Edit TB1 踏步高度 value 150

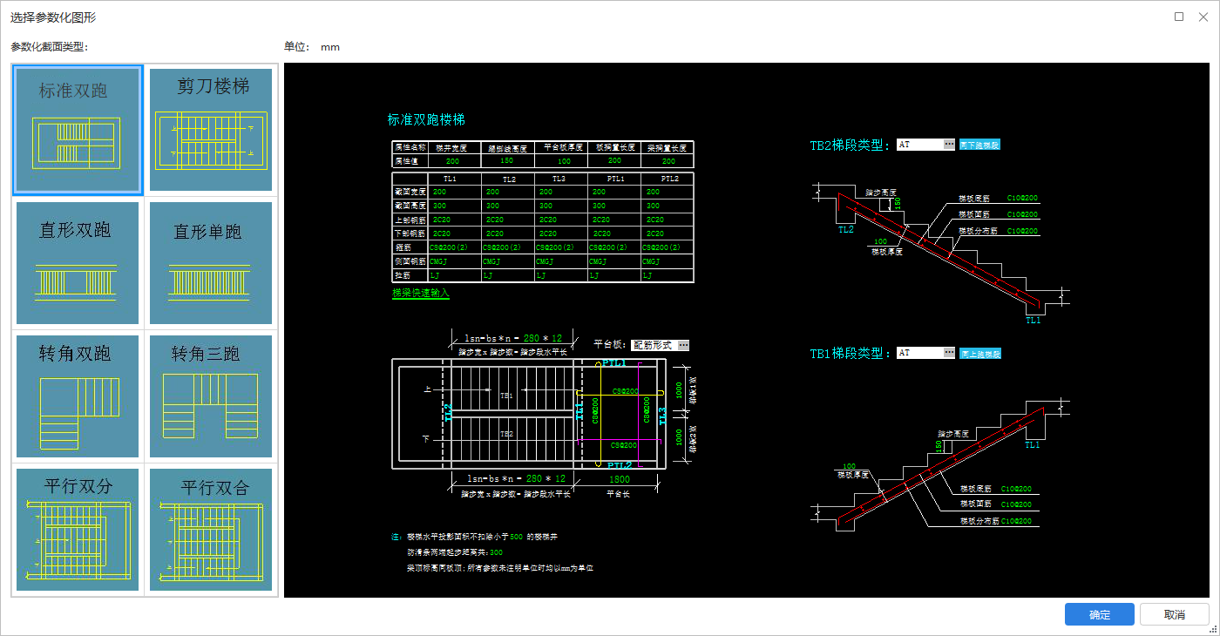click(x=939, y=446)
